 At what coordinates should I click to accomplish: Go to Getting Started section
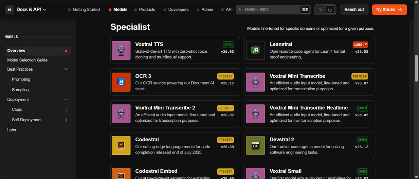tap(84, 9)
